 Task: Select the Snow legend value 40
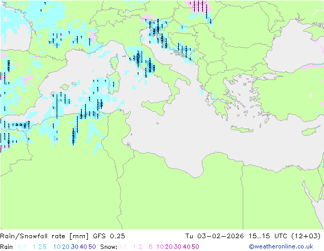point(187,247)
